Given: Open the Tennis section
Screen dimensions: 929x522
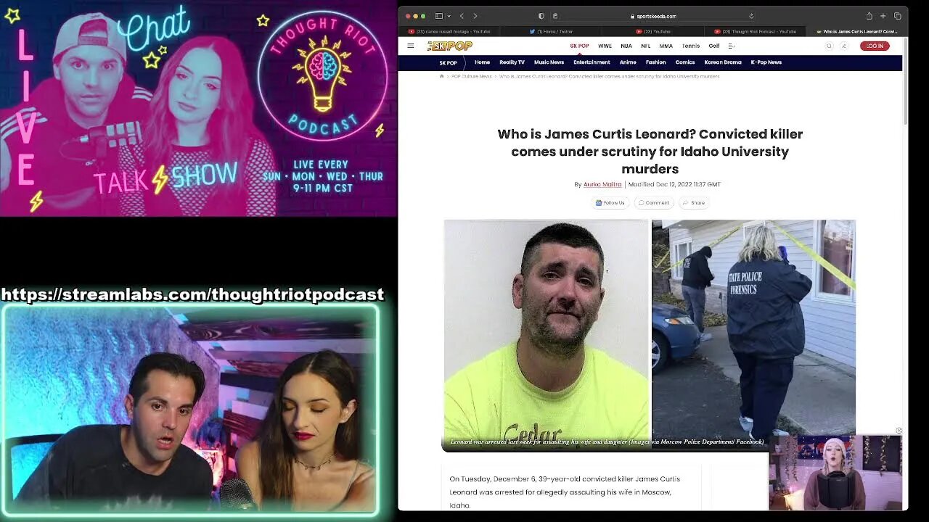Looking at the screenshot, I should [x=691, y=46].
